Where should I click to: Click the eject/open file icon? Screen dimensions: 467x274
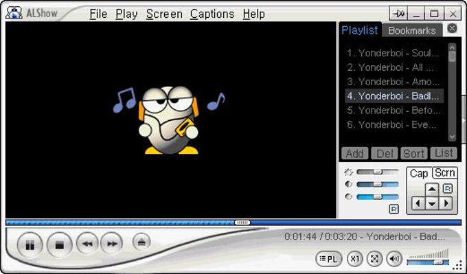pos(141,242)
